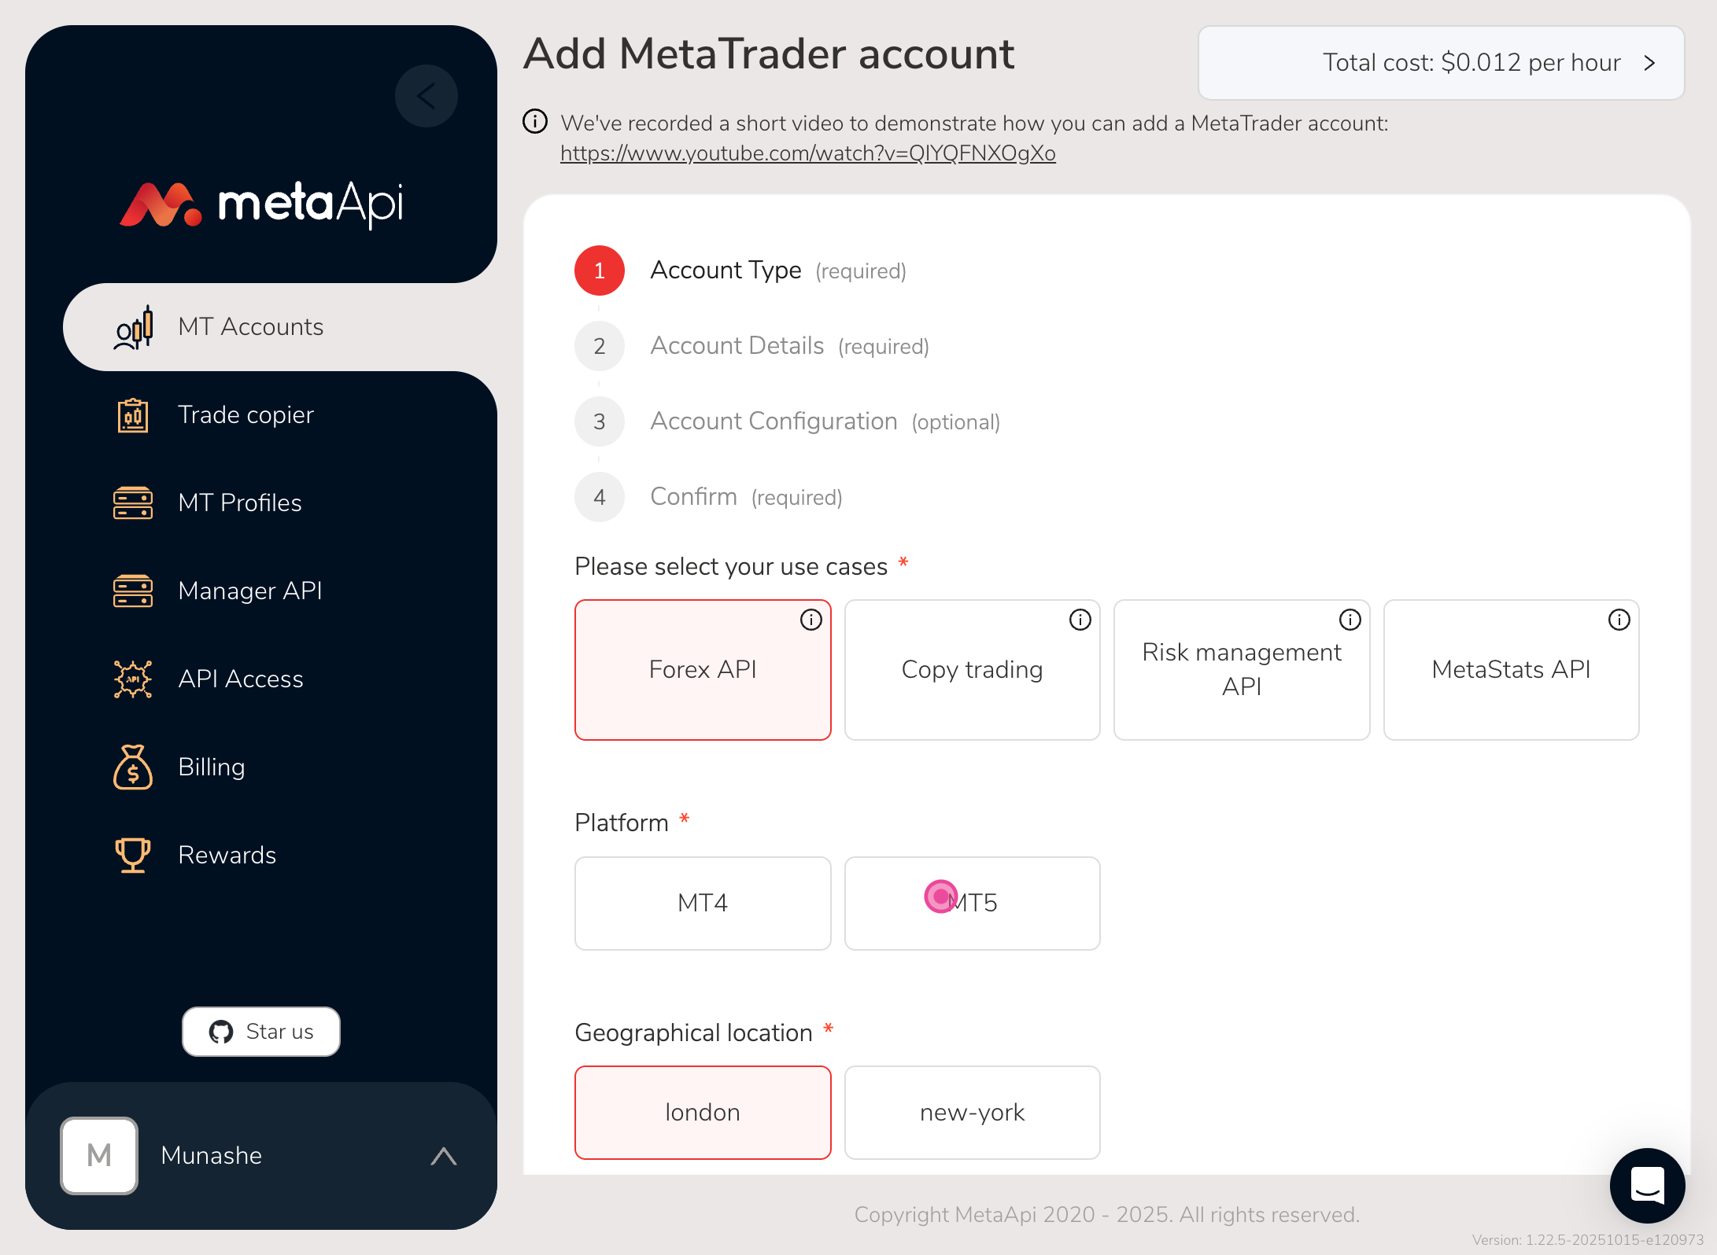Screen dimensions: 1717x1255
Task: Select the MT5 platform option
Action: (972, 903)
